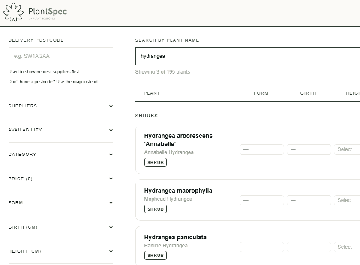Expand the Girth (cm) filter section

[x=61, y=227]
